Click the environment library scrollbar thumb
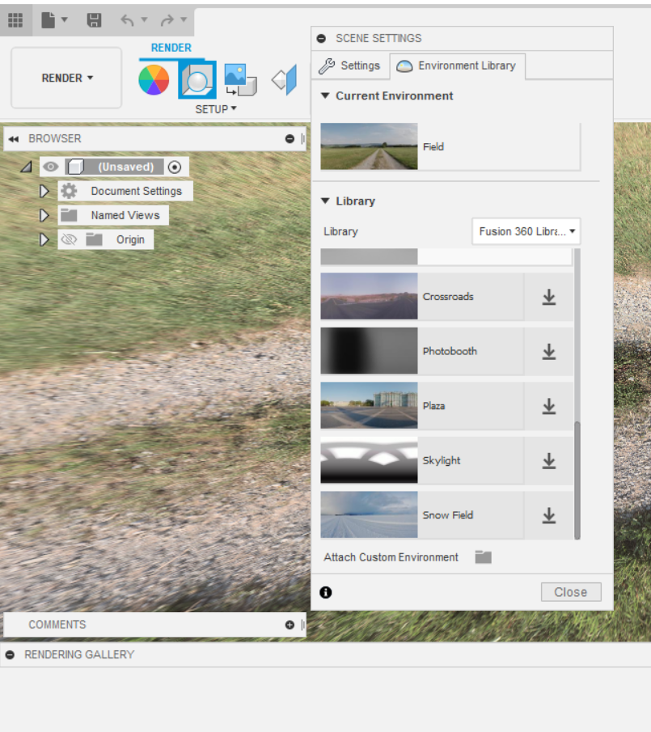651x732 pixels. [x=577, y=480]
